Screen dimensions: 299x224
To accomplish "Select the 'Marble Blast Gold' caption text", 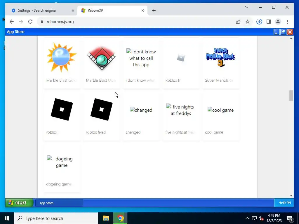I will [x=61, y=80].
